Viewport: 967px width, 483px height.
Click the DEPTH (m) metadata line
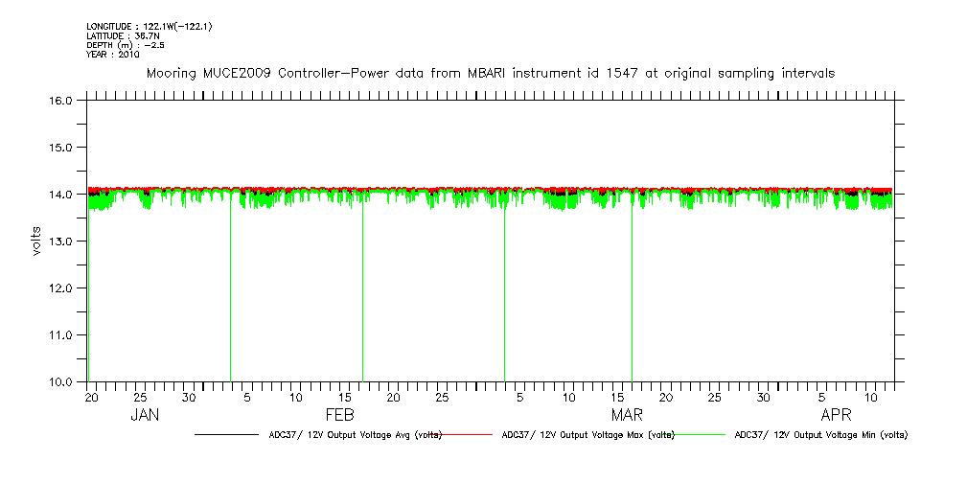[x=126, y=45]
